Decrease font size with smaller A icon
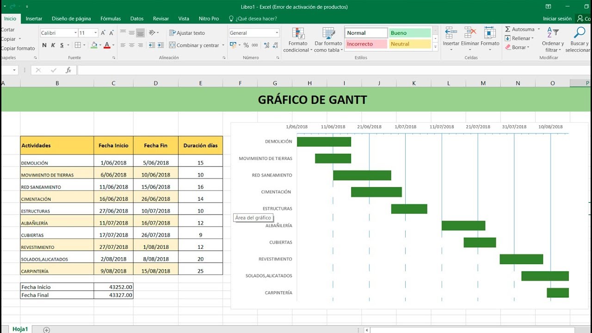 (x=111, y=33)
